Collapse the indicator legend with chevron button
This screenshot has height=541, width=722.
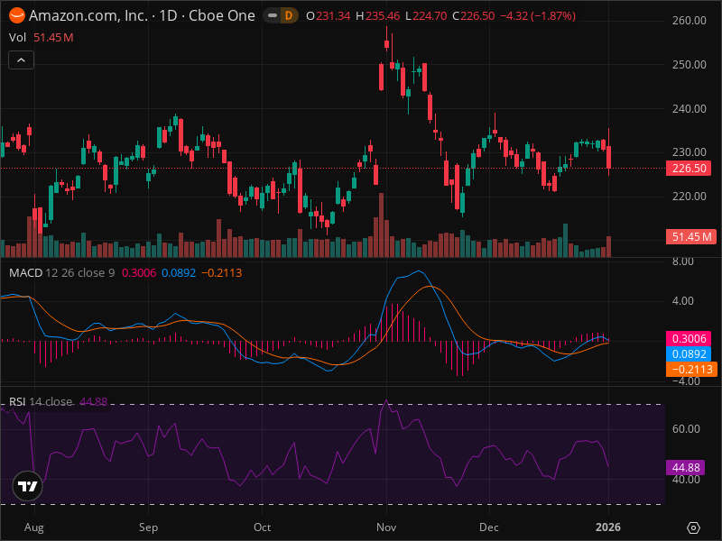[21, 60]
